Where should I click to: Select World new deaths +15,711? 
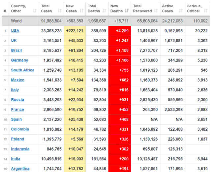click(x=121, y=21)
